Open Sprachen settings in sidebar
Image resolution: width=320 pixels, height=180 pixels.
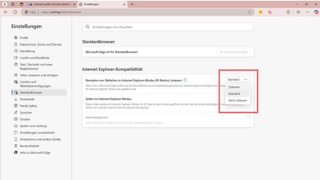[x=39, y=113]
